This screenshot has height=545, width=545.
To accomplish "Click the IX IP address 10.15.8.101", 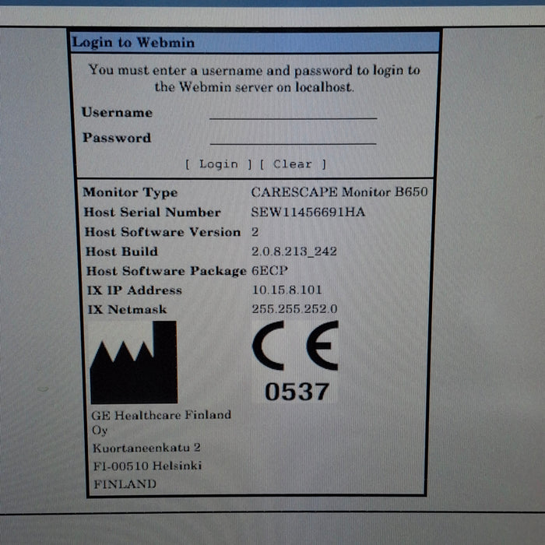I will coord(286,290).
